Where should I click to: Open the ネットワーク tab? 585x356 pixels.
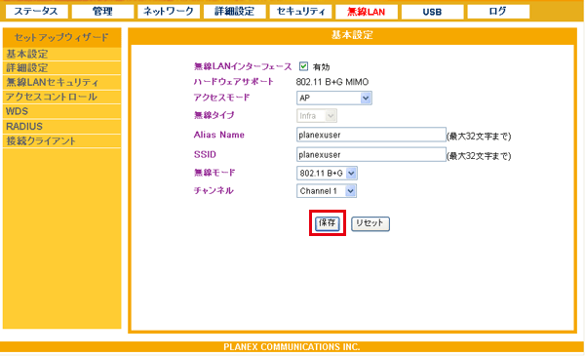(169, 11)
